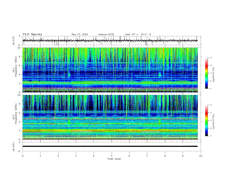Click the '-3' value on the upper colorbar
Image resolution: width=226 pixels, height=175 pixels.
(x=210, y=57)
